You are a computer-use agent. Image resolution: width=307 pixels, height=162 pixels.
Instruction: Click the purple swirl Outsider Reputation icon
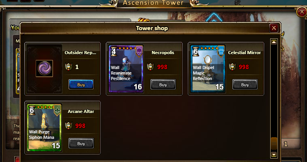(44, 68)
